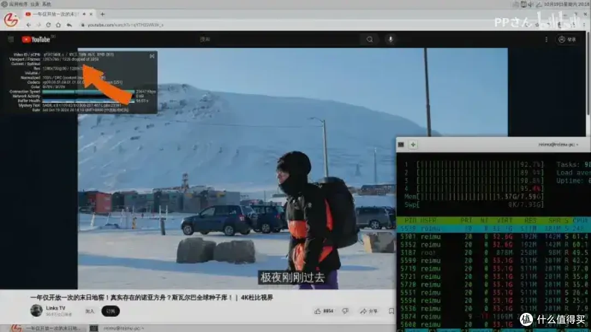Open YouTube settings three-dot menu

(546, 39)
